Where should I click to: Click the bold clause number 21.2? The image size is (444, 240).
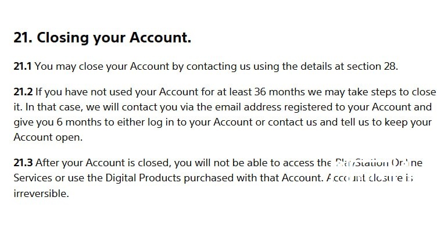pos(23,92)
